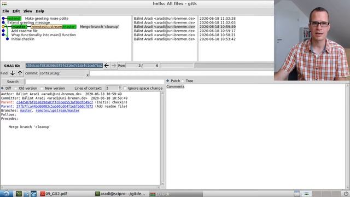Click the find commit text field
Viewport: 350px width, 197px height.
coord(182,73)
